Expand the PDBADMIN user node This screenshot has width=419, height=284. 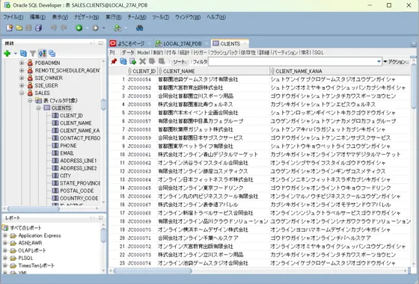(22, 63)
